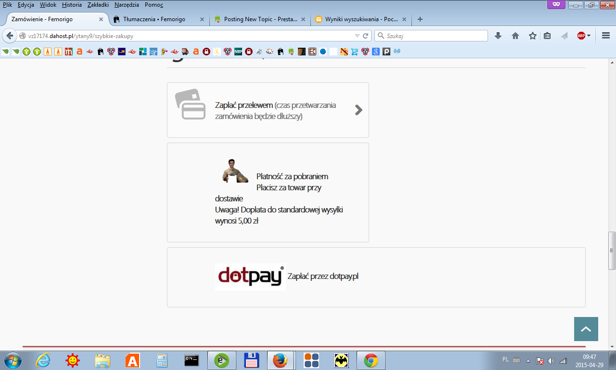
Task: Close the Zamówienie - Femorigo tab
Action: pyautogui.click(x=101, y=19)
